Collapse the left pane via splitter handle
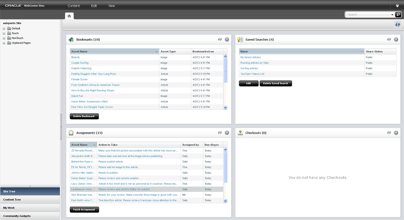 pos(61,127)
